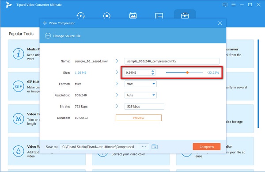Select the Toolbox briefcase icon
The height and width of the screenshot is (172, 265).
pyautogui.click(x=185, y=16)
